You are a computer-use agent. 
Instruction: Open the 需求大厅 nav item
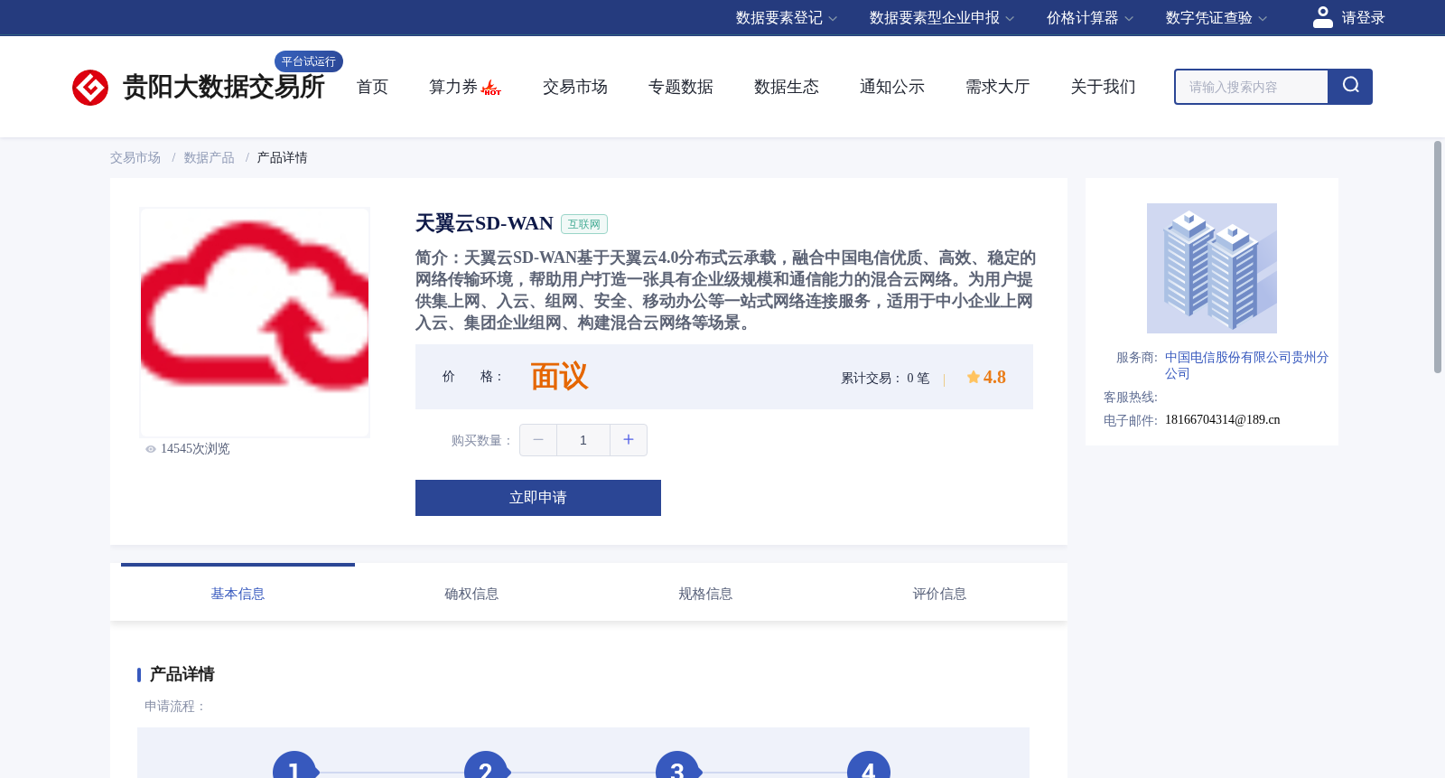pos(998,87)
